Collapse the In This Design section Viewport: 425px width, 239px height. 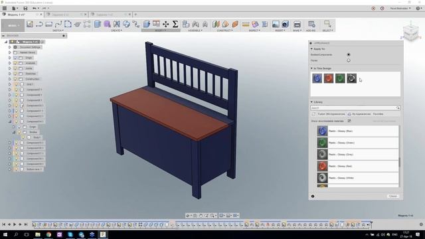point(311,68)
